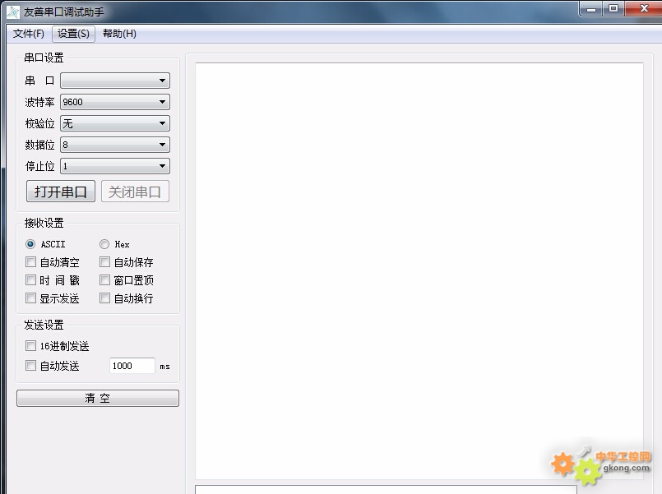Click the auto-send interval field showing 1000
The image size is (662, 494).
point(132,366)
